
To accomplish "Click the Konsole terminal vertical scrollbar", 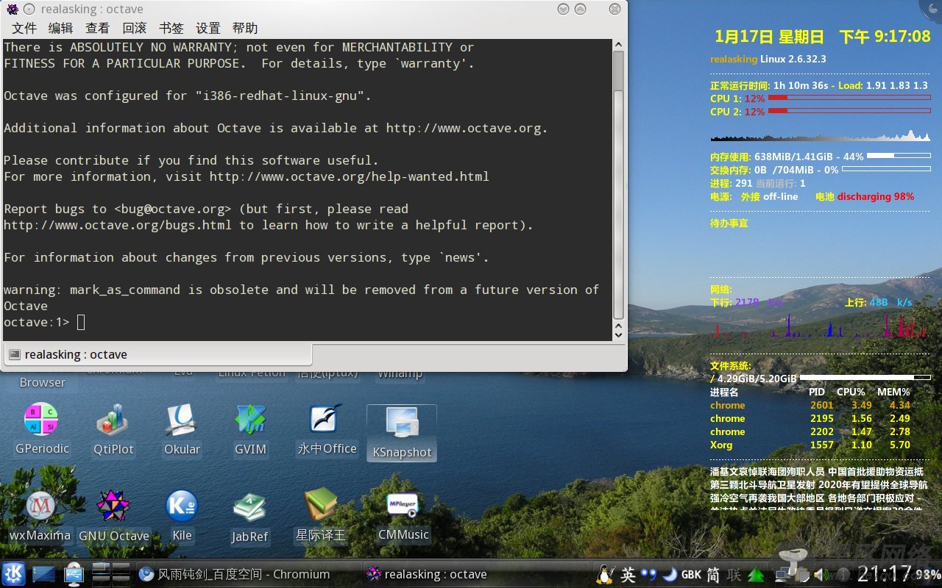I will point(618,189).
